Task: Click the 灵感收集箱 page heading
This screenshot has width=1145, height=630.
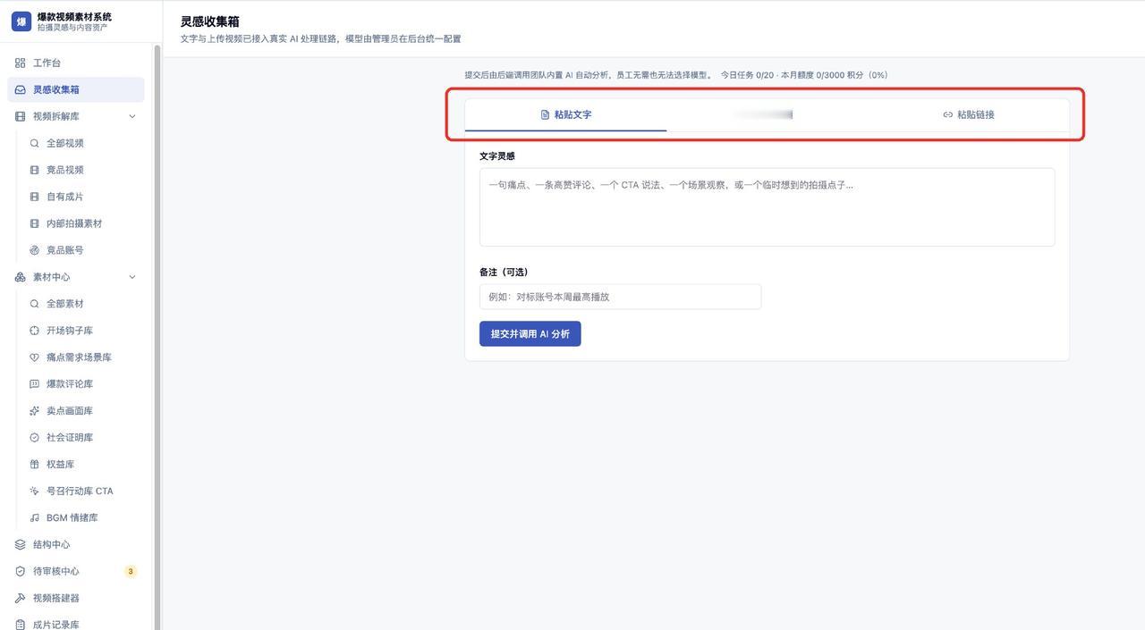Action: tap(210, 21)
